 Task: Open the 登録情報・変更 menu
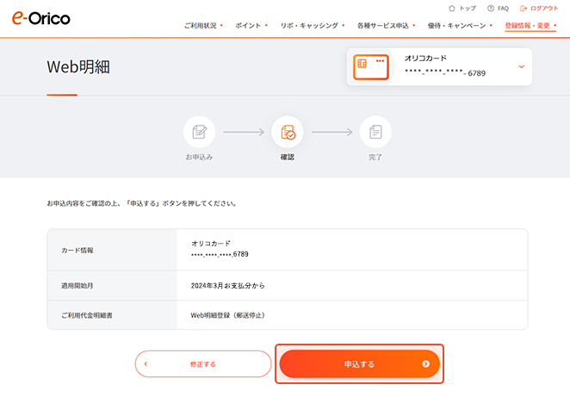(530, 26)
